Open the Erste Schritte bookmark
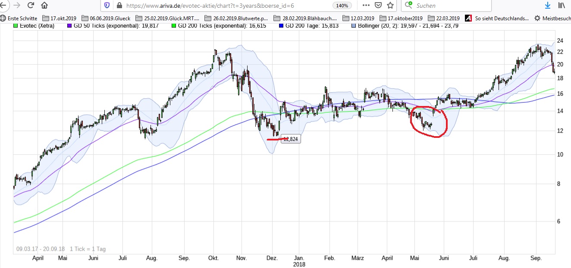This screenshot has height=268, width=571. [x=19, y=18]
